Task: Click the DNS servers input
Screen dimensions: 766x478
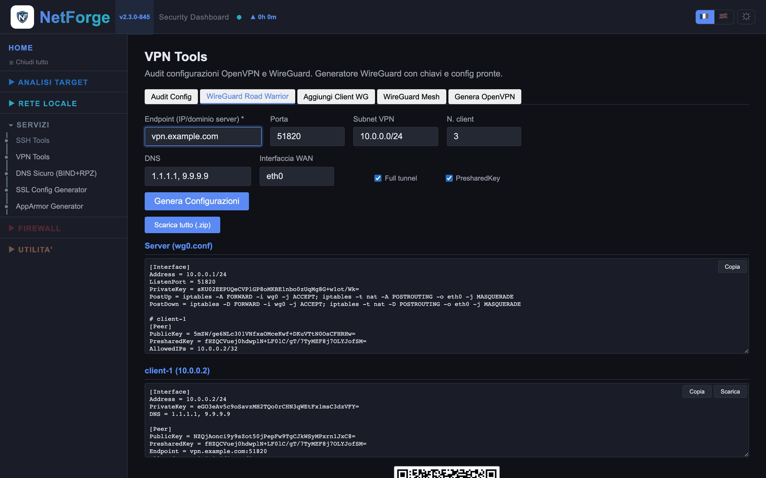Action: (198, 176)
